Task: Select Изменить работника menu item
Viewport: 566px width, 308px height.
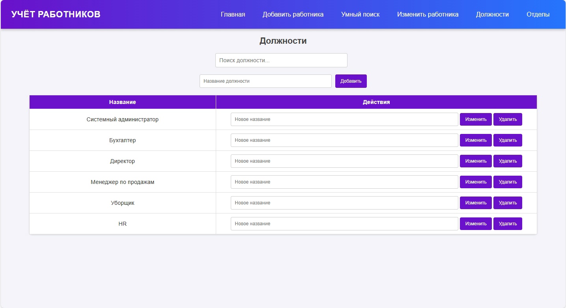Action: [428, 15]
